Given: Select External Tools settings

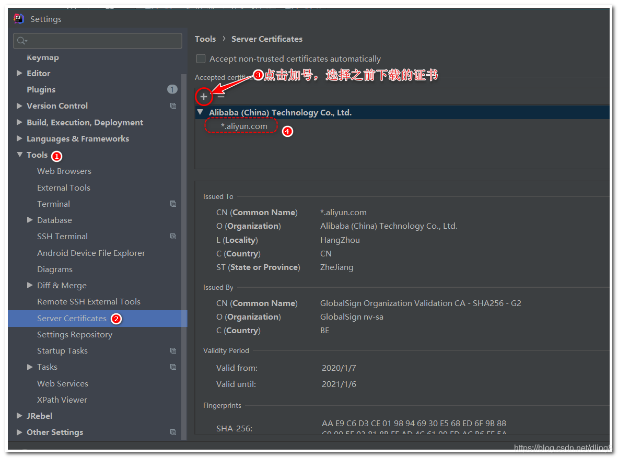Looking at the screenshot, I should point(64,187).
